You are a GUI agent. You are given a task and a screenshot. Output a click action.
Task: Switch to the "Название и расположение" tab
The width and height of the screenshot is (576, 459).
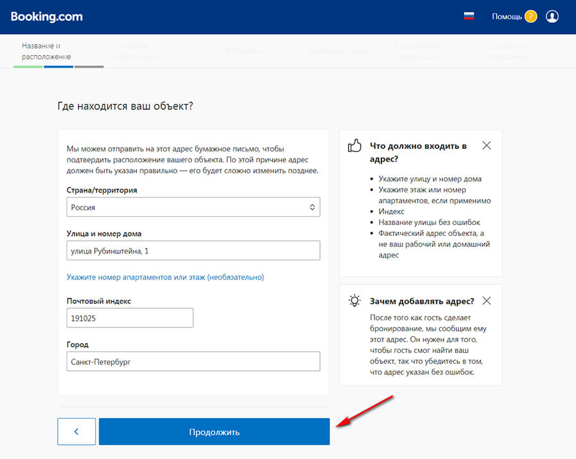coord(46,51)
